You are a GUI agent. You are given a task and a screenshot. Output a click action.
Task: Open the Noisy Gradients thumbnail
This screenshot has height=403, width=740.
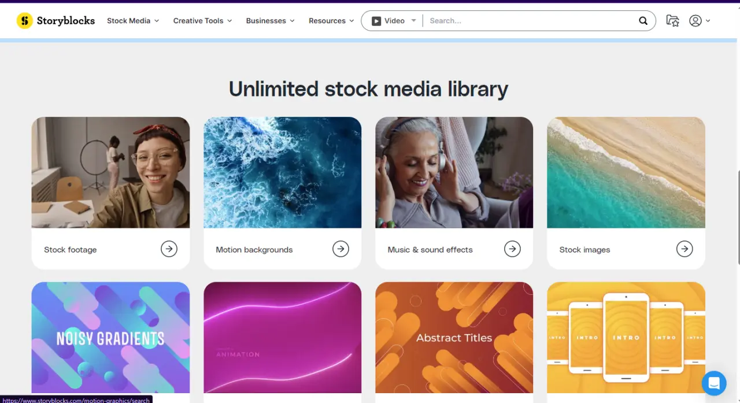[x=110, y=338]
